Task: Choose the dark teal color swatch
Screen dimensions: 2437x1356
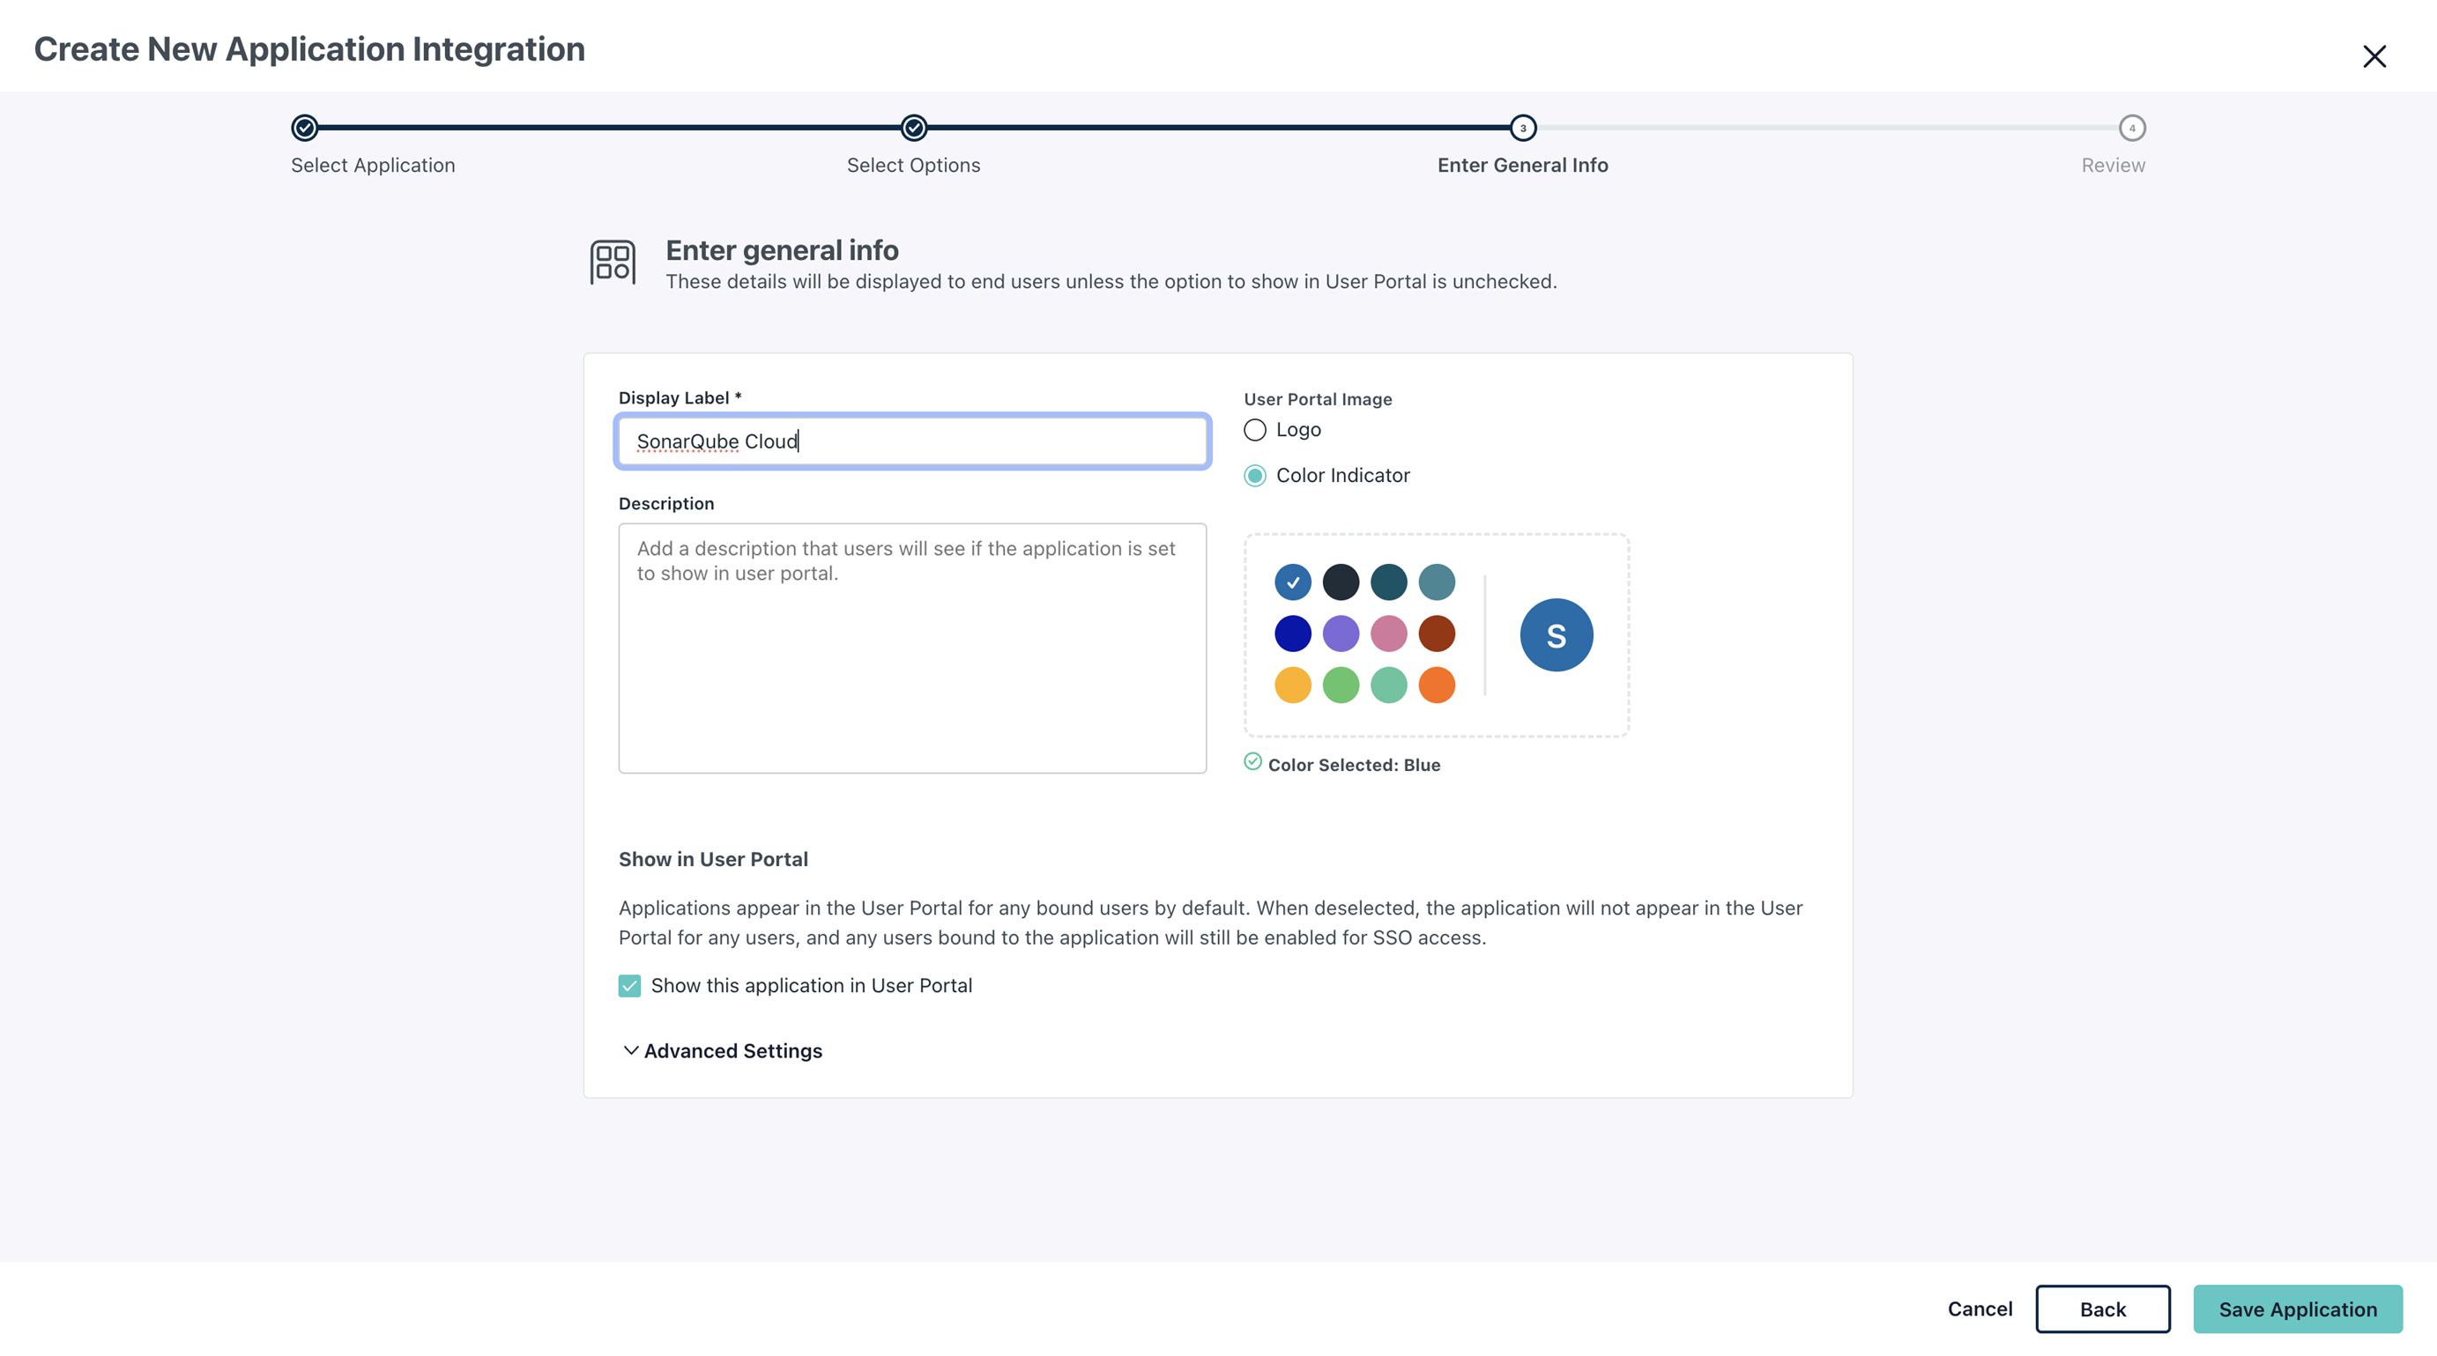Action: [x=1389, y=582]
